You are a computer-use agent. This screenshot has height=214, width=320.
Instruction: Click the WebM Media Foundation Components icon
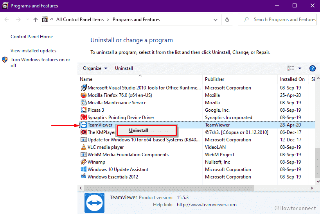(x=83, y=155)
